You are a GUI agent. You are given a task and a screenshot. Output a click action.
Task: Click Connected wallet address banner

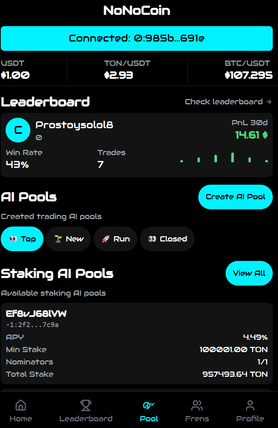137,39
